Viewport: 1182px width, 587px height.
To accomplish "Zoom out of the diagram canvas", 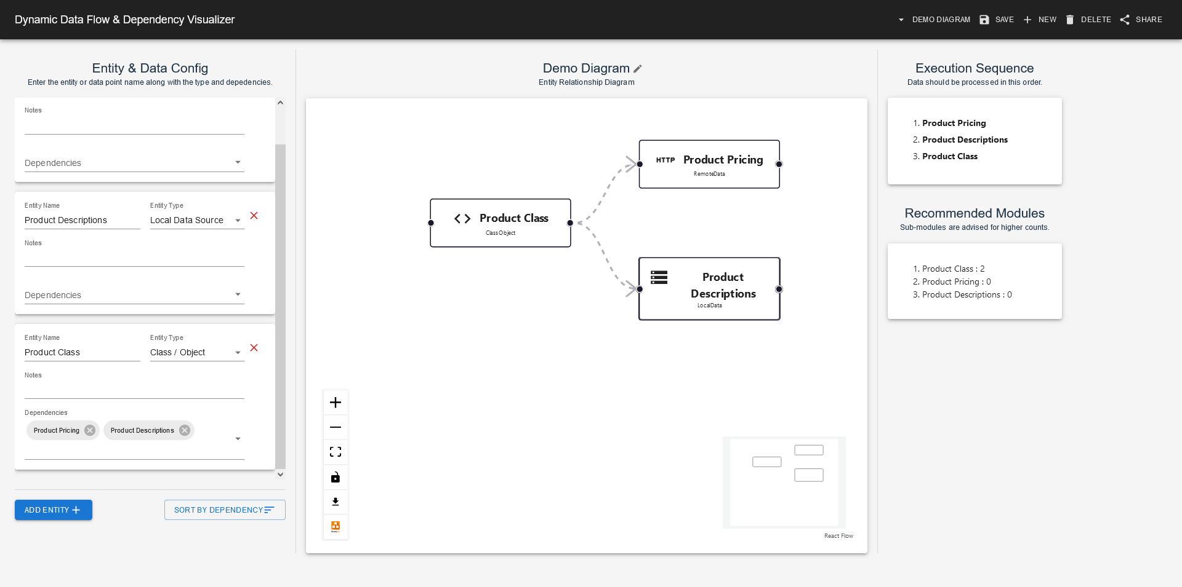I will click(336, 427).
